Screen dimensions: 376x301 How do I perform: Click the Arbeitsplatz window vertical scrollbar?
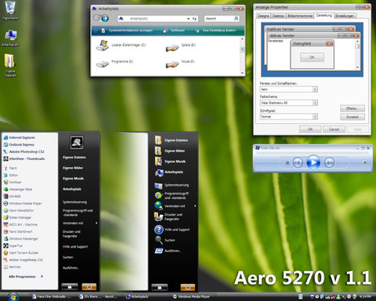(x=242, y=56)
